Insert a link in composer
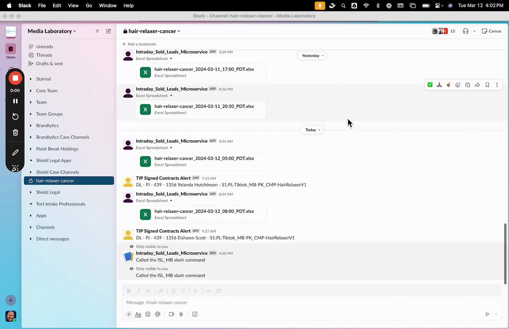The width and height of the screenshot is (509, 329). pyautogui.click(x=161, y=291)
